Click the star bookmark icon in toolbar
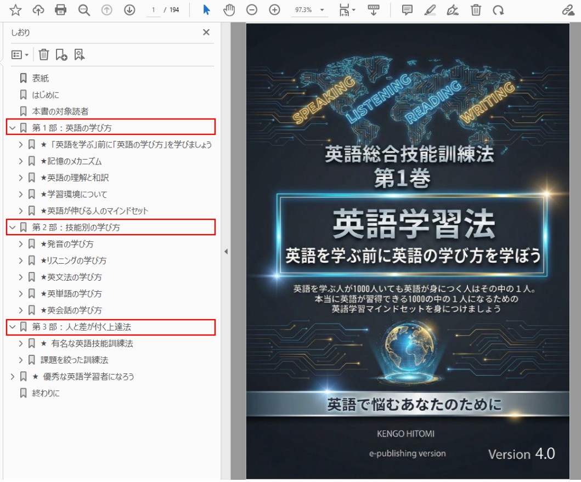This screenshot has width=581, height=482. 15,10
